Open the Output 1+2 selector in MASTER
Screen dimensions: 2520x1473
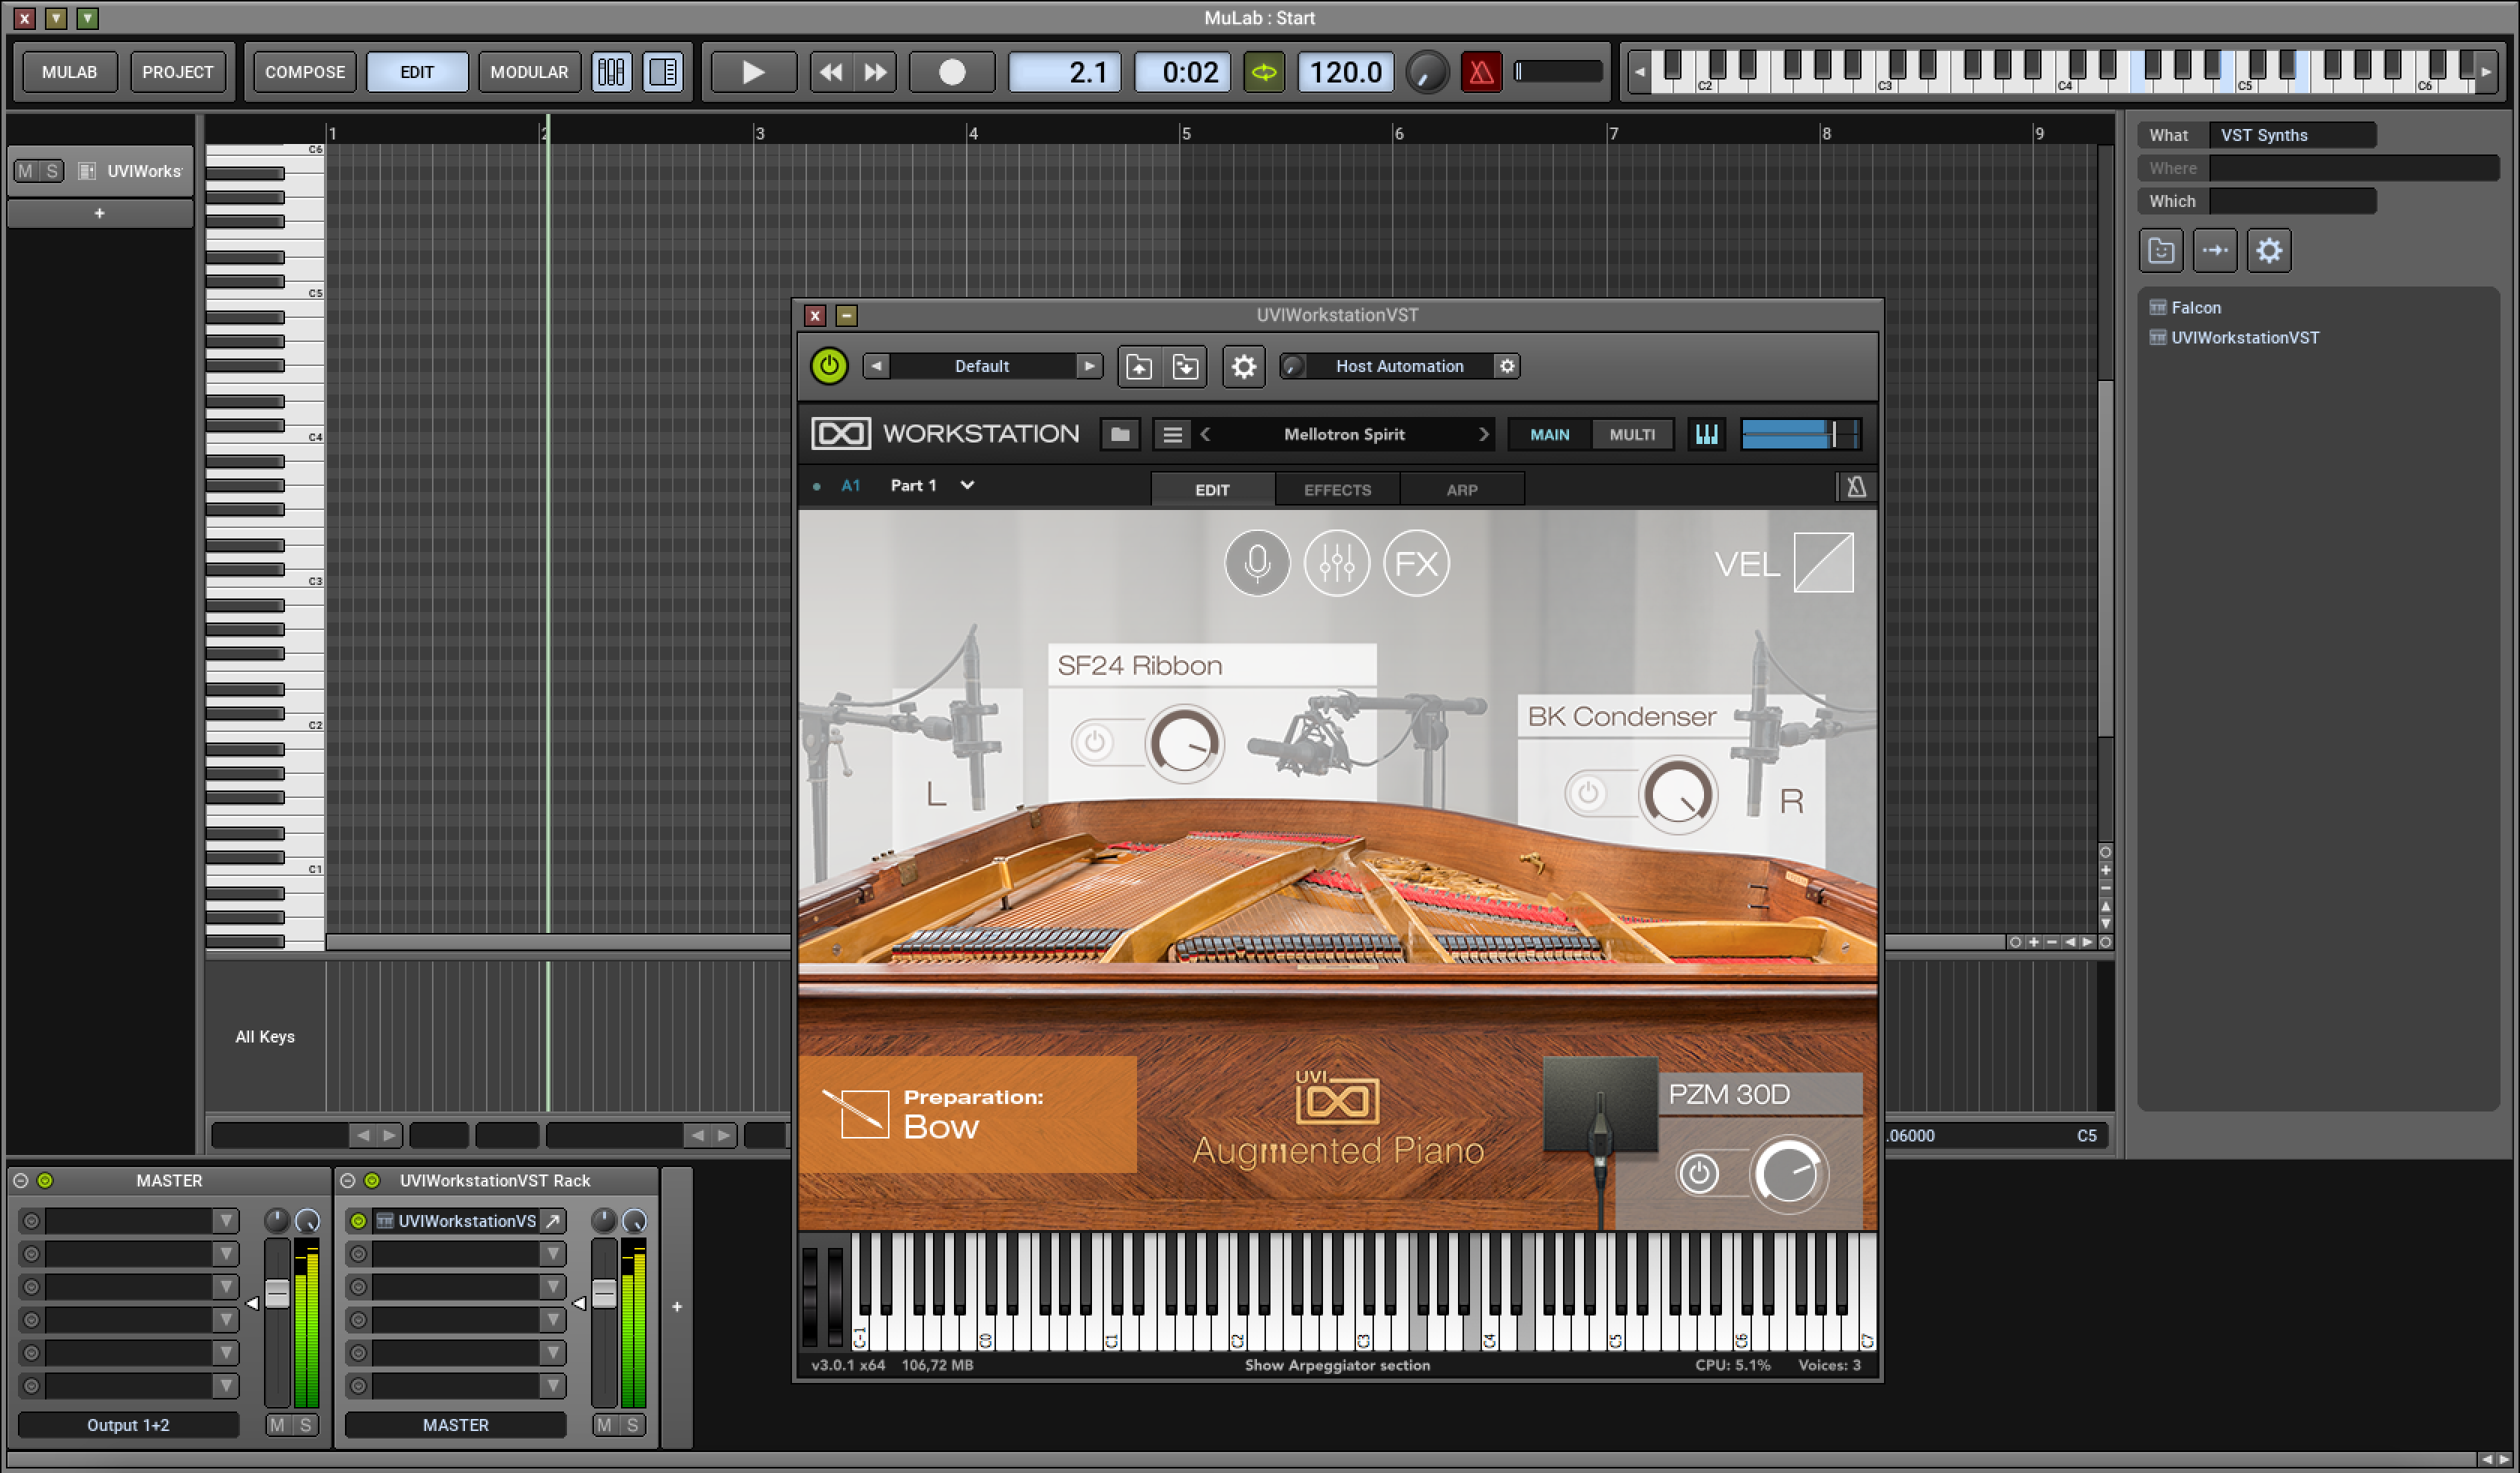[x=128, y=1424]
